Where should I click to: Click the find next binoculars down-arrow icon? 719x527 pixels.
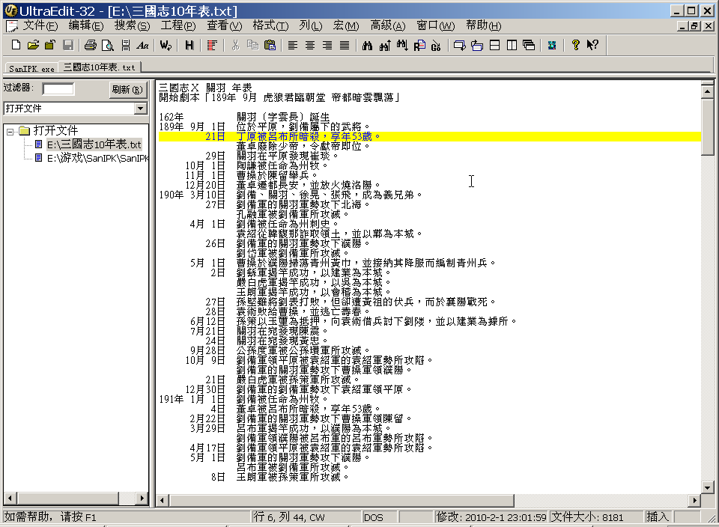[402, 45]
